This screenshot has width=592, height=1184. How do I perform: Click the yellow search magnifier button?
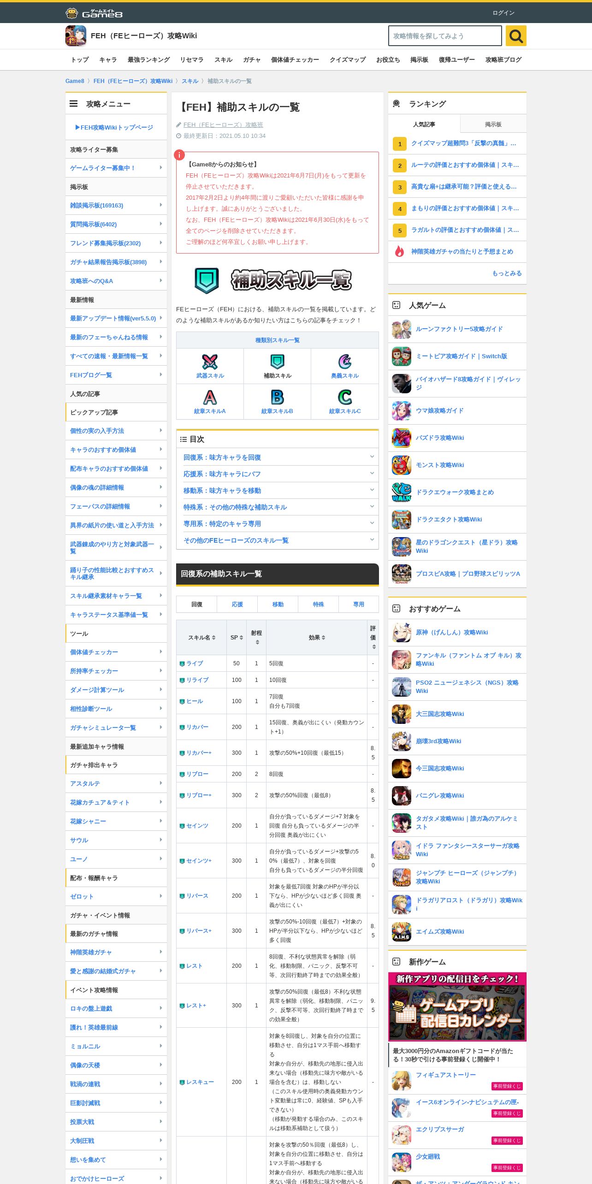coord(516,36)
